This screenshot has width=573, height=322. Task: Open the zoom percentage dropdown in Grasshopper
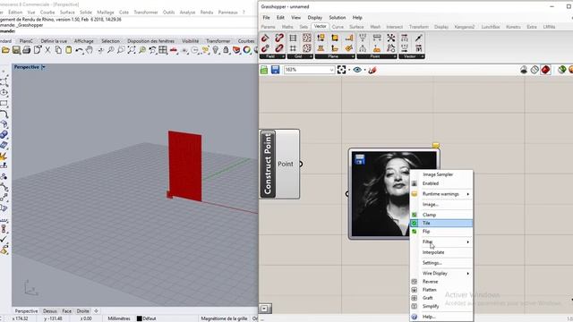coord(331,70)
